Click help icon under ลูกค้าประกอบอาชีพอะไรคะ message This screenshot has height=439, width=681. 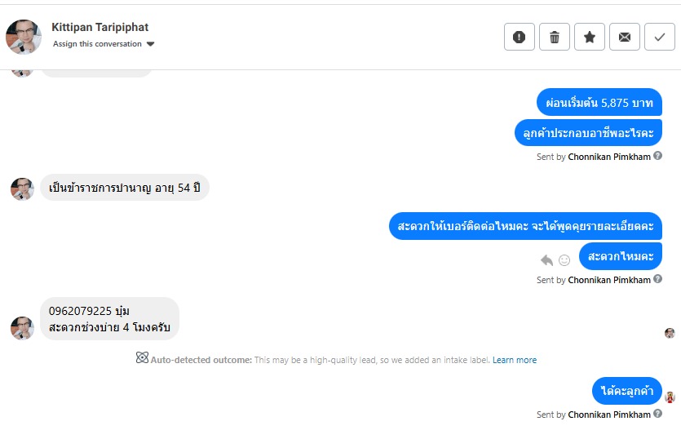coord(657,156)
